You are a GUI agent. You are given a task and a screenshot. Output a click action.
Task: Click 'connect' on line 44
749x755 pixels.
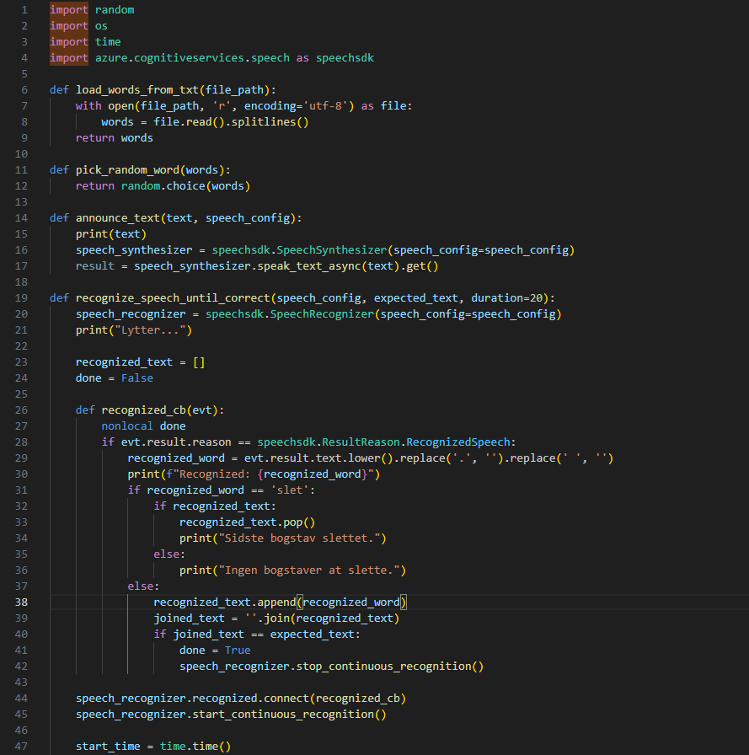pyautogui.click(x=286, y=699)
